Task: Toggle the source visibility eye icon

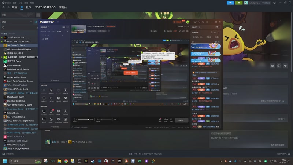Action: 62,35
